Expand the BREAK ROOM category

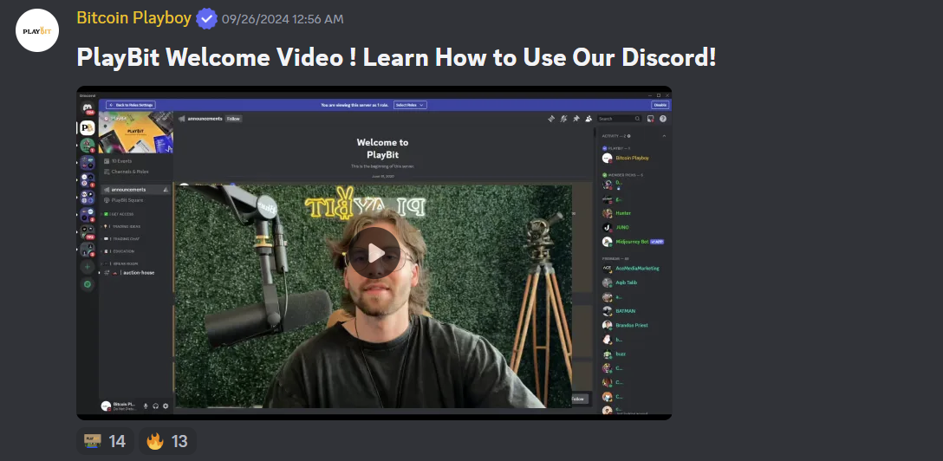[121, 263]
